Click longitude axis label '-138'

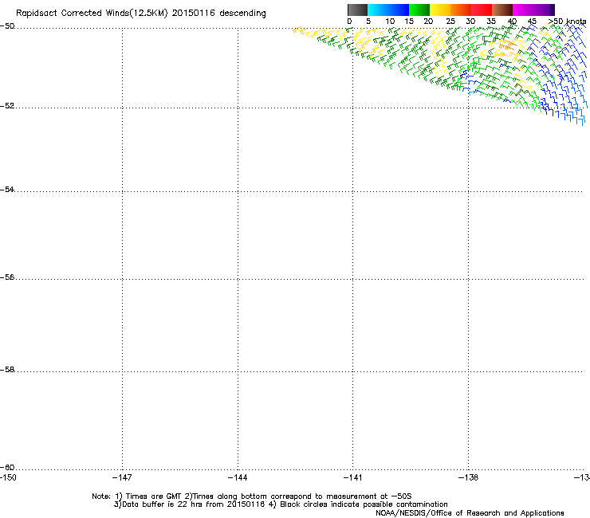pos(468,477)
